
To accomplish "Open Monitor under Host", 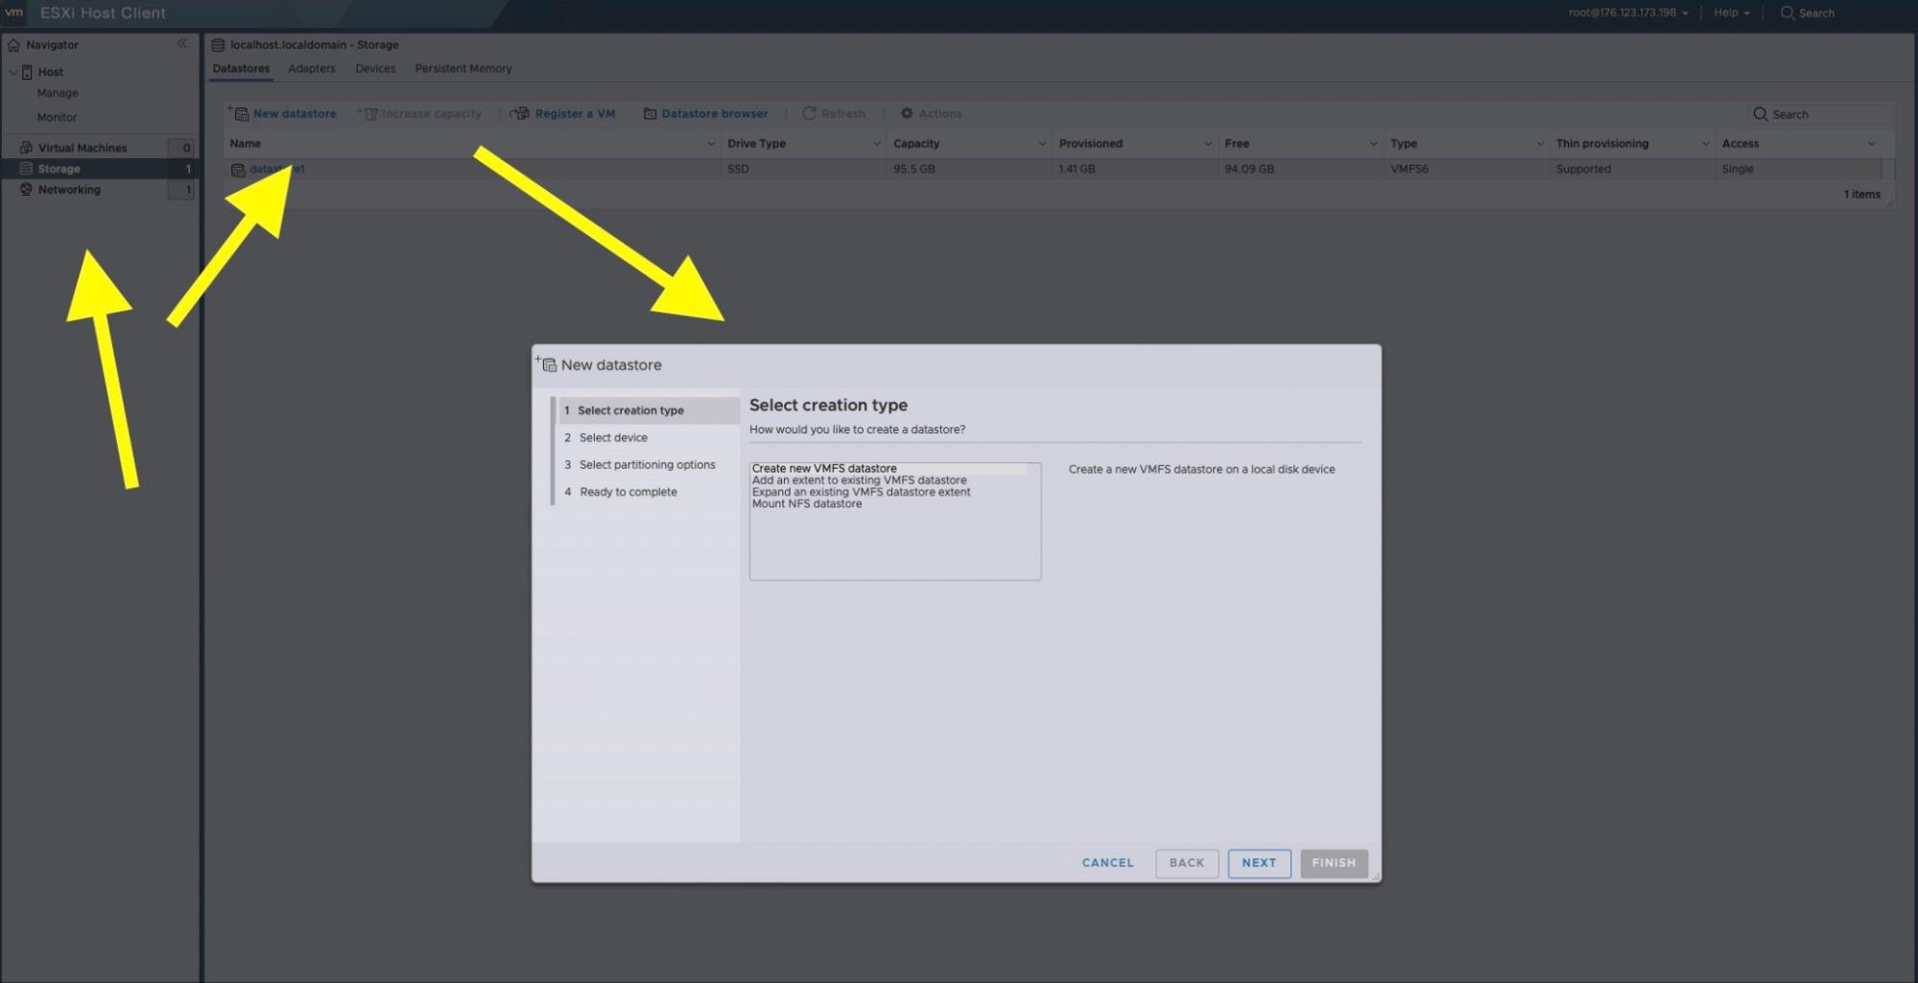I will (x=58, y=117).
